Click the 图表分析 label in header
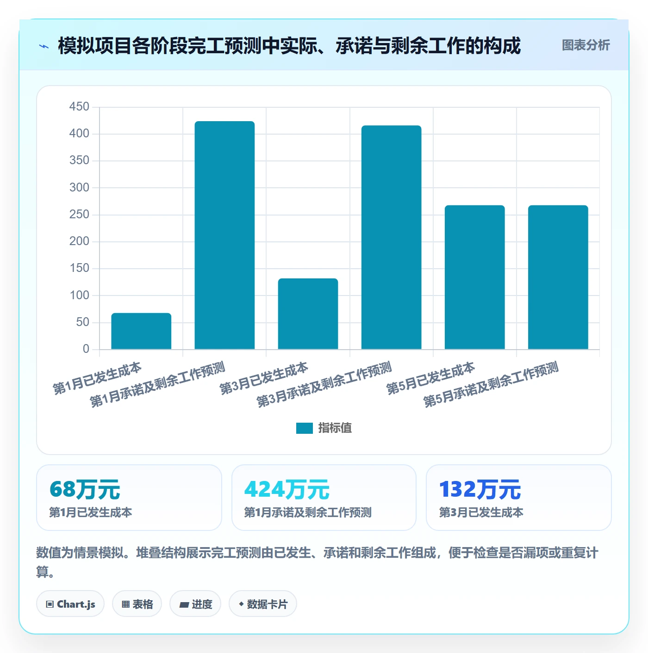Screen dimensions: 648x653 586,45
